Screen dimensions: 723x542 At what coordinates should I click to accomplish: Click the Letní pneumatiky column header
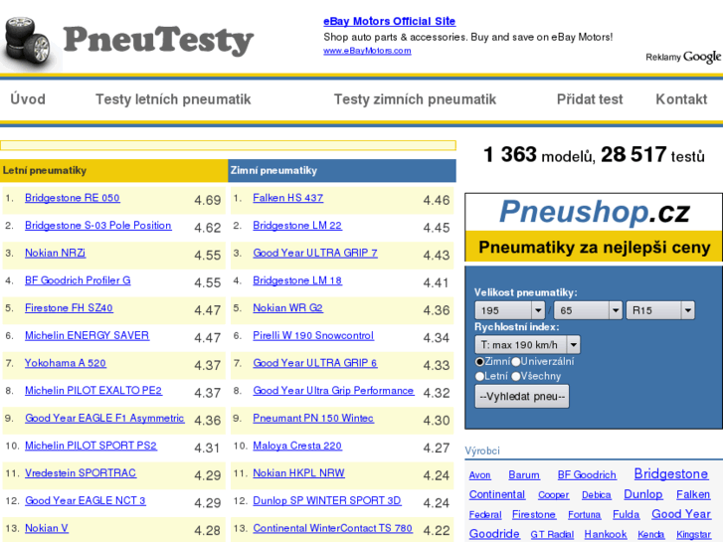[x=114, y=171]
